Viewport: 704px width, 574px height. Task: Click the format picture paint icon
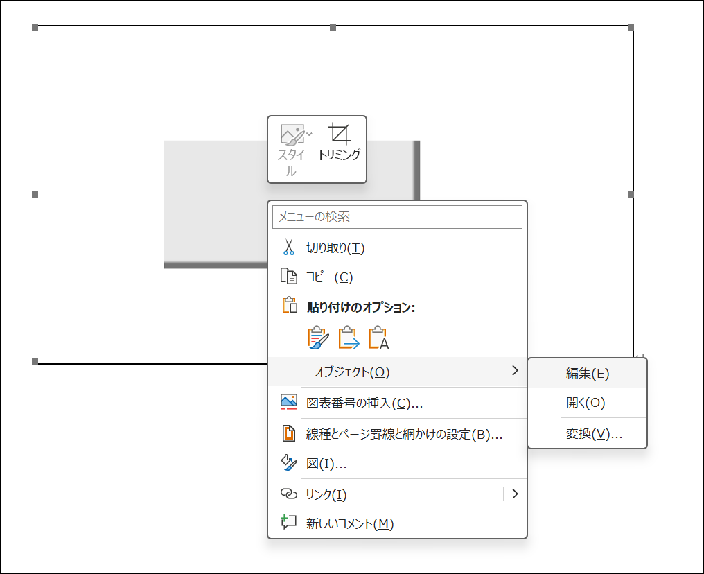coord(289,462)
